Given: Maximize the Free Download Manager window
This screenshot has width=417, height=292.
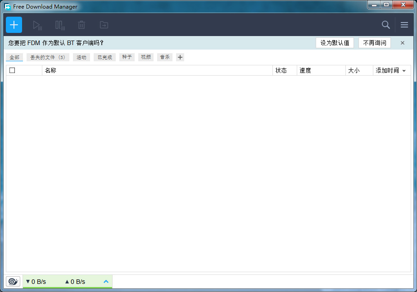Looking at the screenshot, I should point(386,5).
